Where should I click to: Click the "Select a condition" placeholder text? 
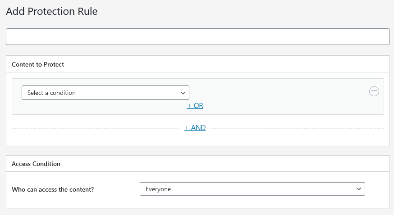pos(51,93)
